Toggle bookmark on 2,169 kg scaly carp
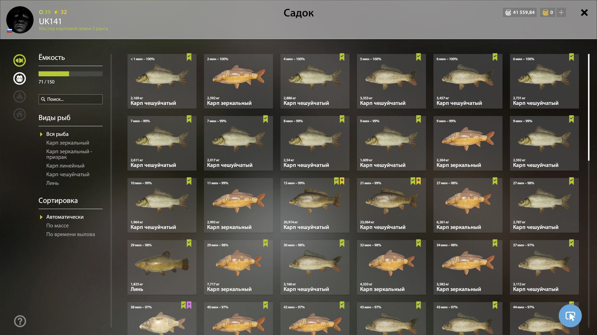This screenshot has height=335, width=597. coord(189,57)
